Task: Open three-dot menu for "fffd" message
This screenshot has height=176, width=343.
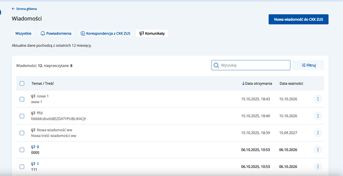Action: pyautogui.click(x=318, y=116)
